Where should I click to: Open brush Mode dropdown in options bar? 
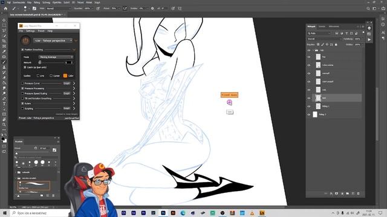(x=58, y=8)
